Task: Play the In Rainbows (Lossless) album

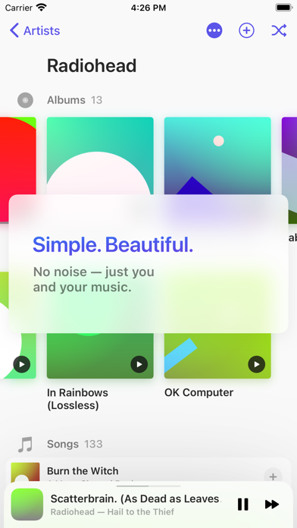Action: (139, 364)
